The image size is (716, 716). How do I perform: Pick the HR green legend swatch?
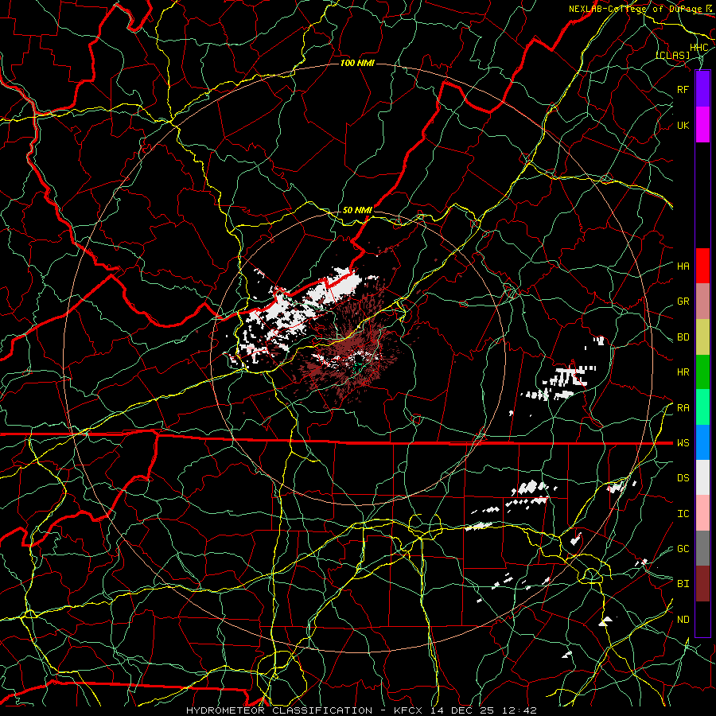[x=702, y=372]
